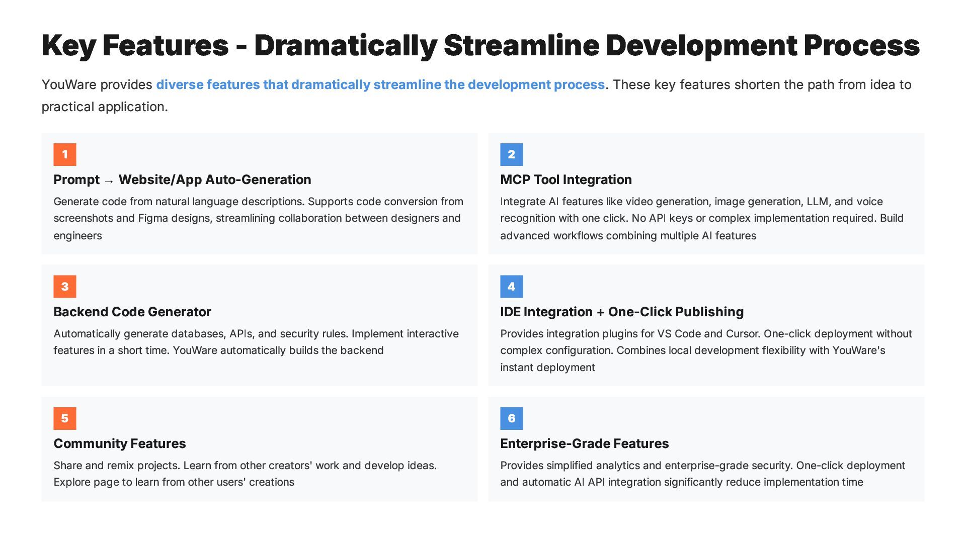Click the blue number 6 badge
This screenshot has width=966, height=543.
click(511, 418)
